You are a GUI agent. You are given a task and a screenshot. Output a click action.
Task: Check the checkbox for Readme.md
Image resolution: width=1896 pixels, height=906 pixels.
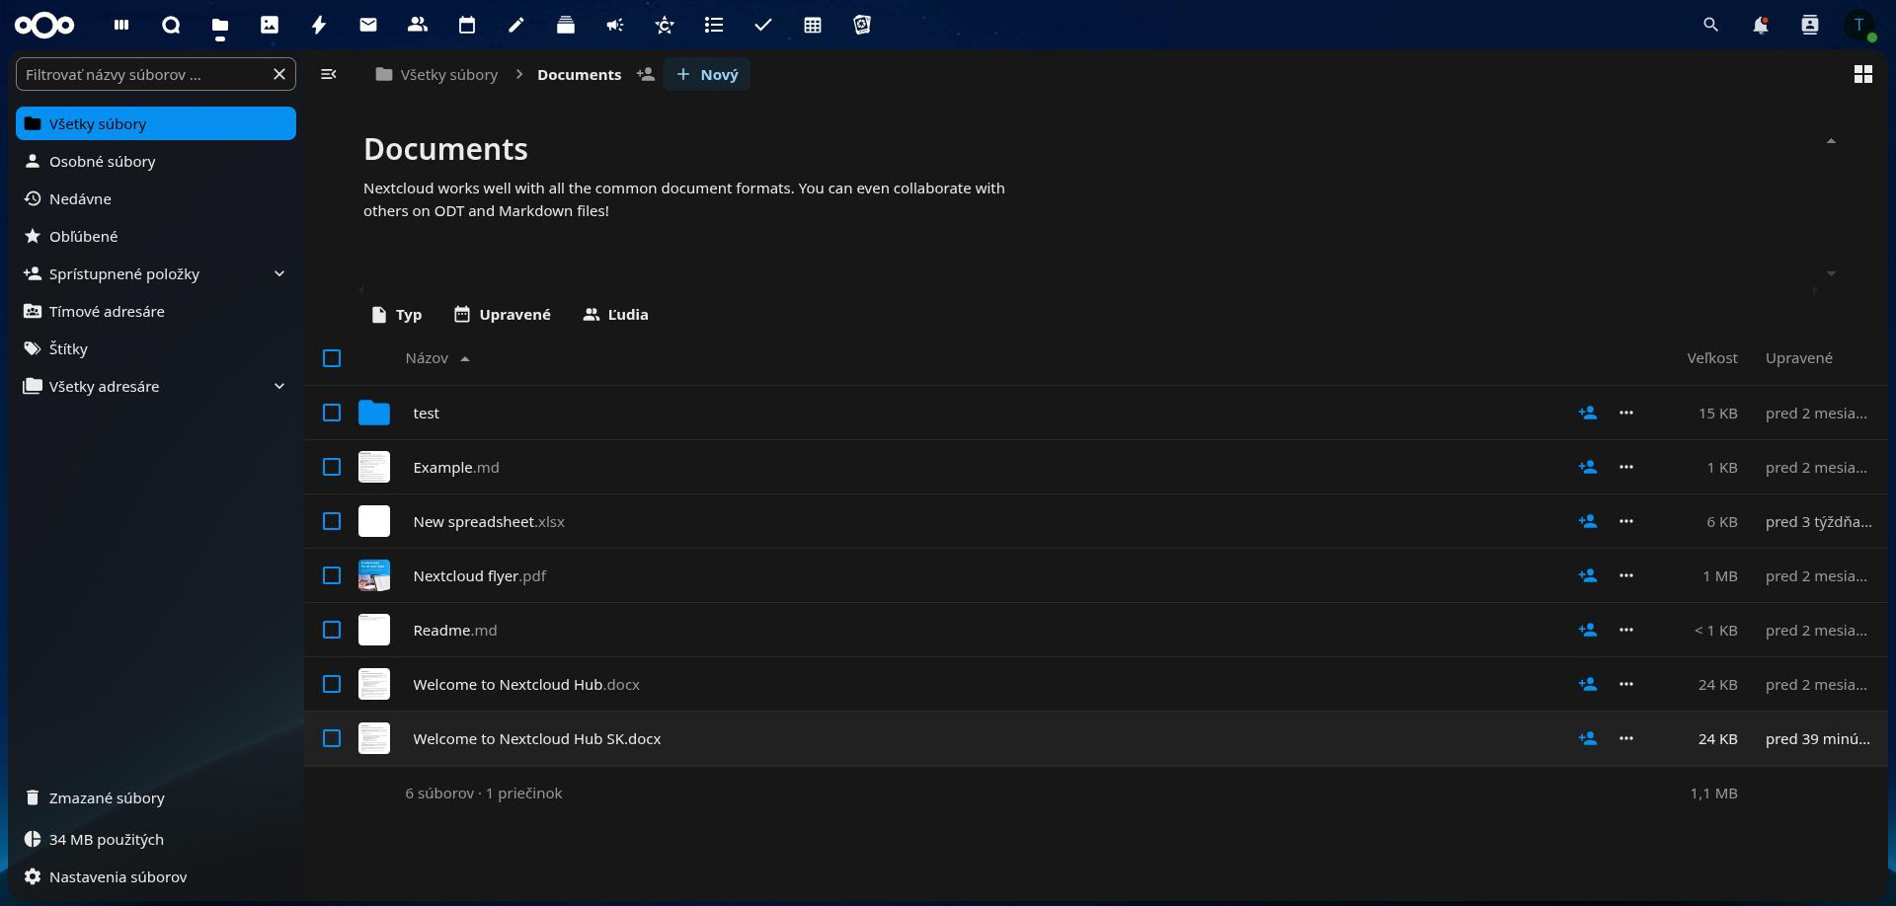[331, 630]
